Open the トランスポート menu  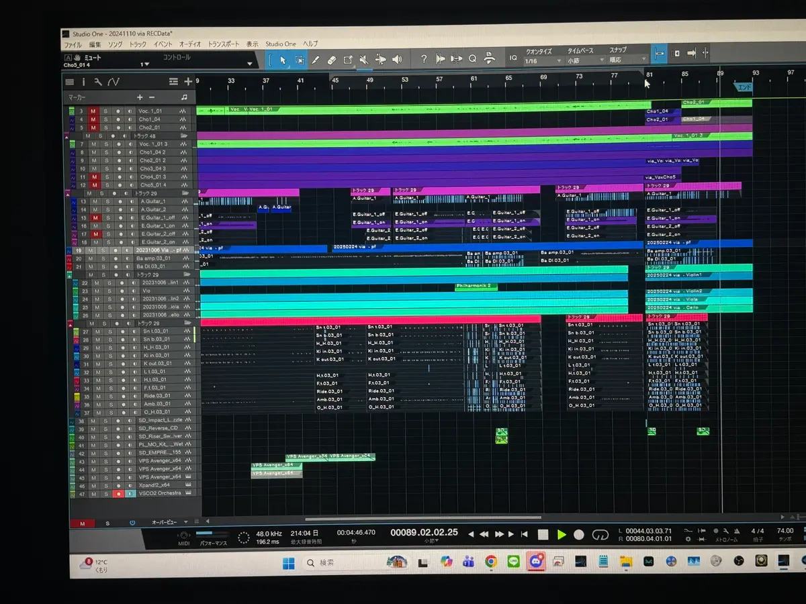pyautogui.click(x=223, y=44)
